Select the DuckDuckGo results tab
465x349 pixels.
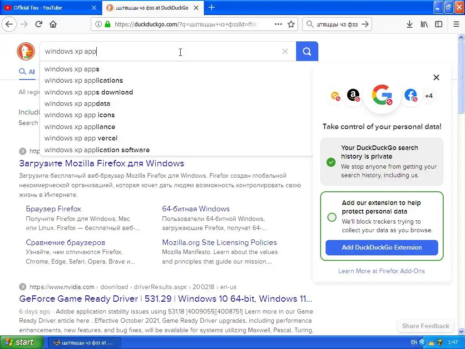click(153, 8)
